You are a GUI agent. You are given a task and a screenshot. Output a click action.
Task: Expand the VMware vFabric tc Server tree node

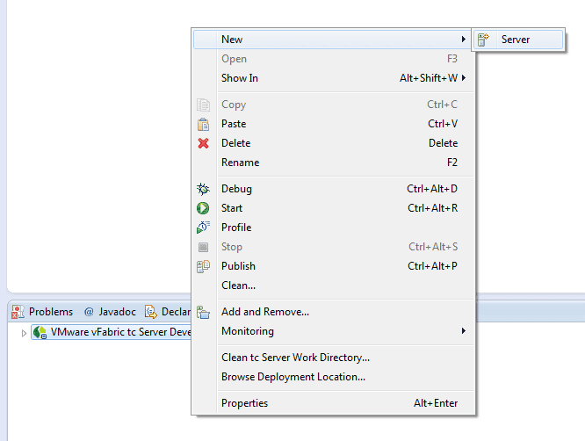pyautogui.click(x=24, y=333)
